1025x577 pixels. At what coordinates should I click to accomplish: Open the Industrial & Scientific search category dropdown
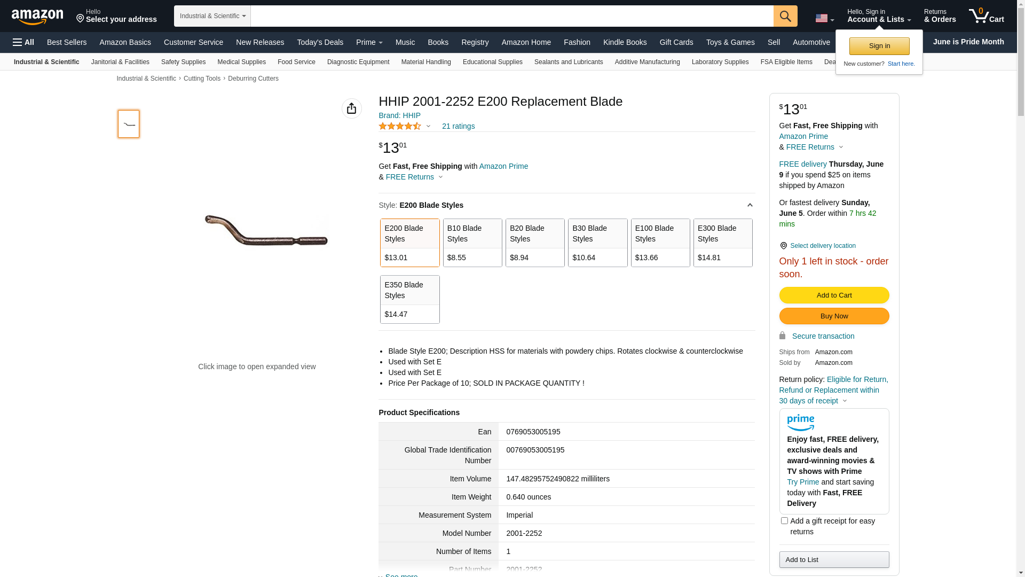click(212, 16)
